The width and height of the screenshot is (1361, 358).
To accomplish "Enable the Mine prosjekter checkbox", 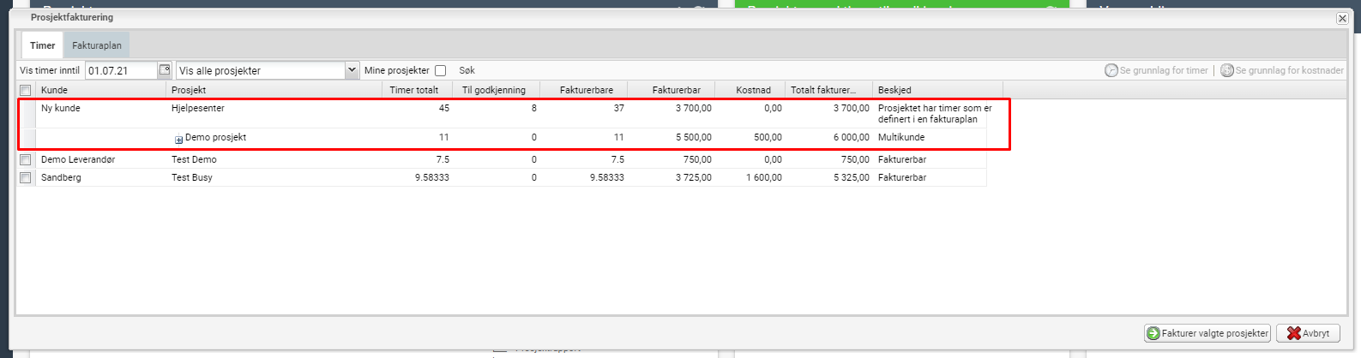I will (x=441, y=70).
